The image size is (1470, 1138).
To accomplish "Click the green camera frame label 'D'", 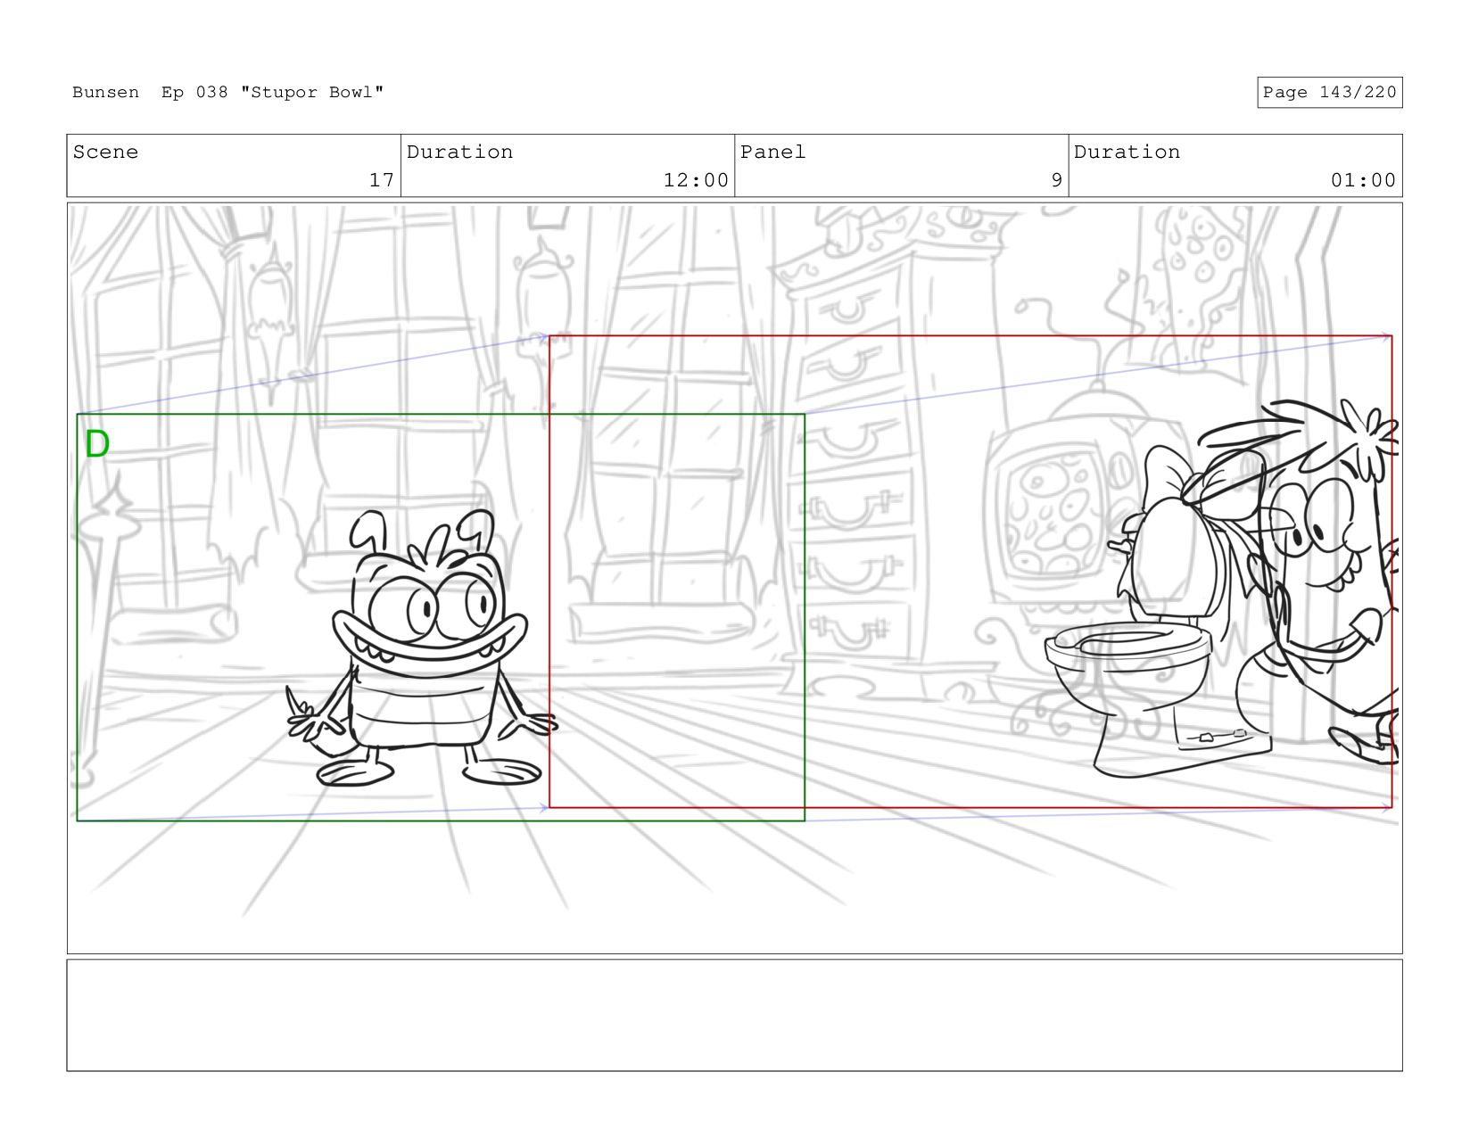I will 96,444.
